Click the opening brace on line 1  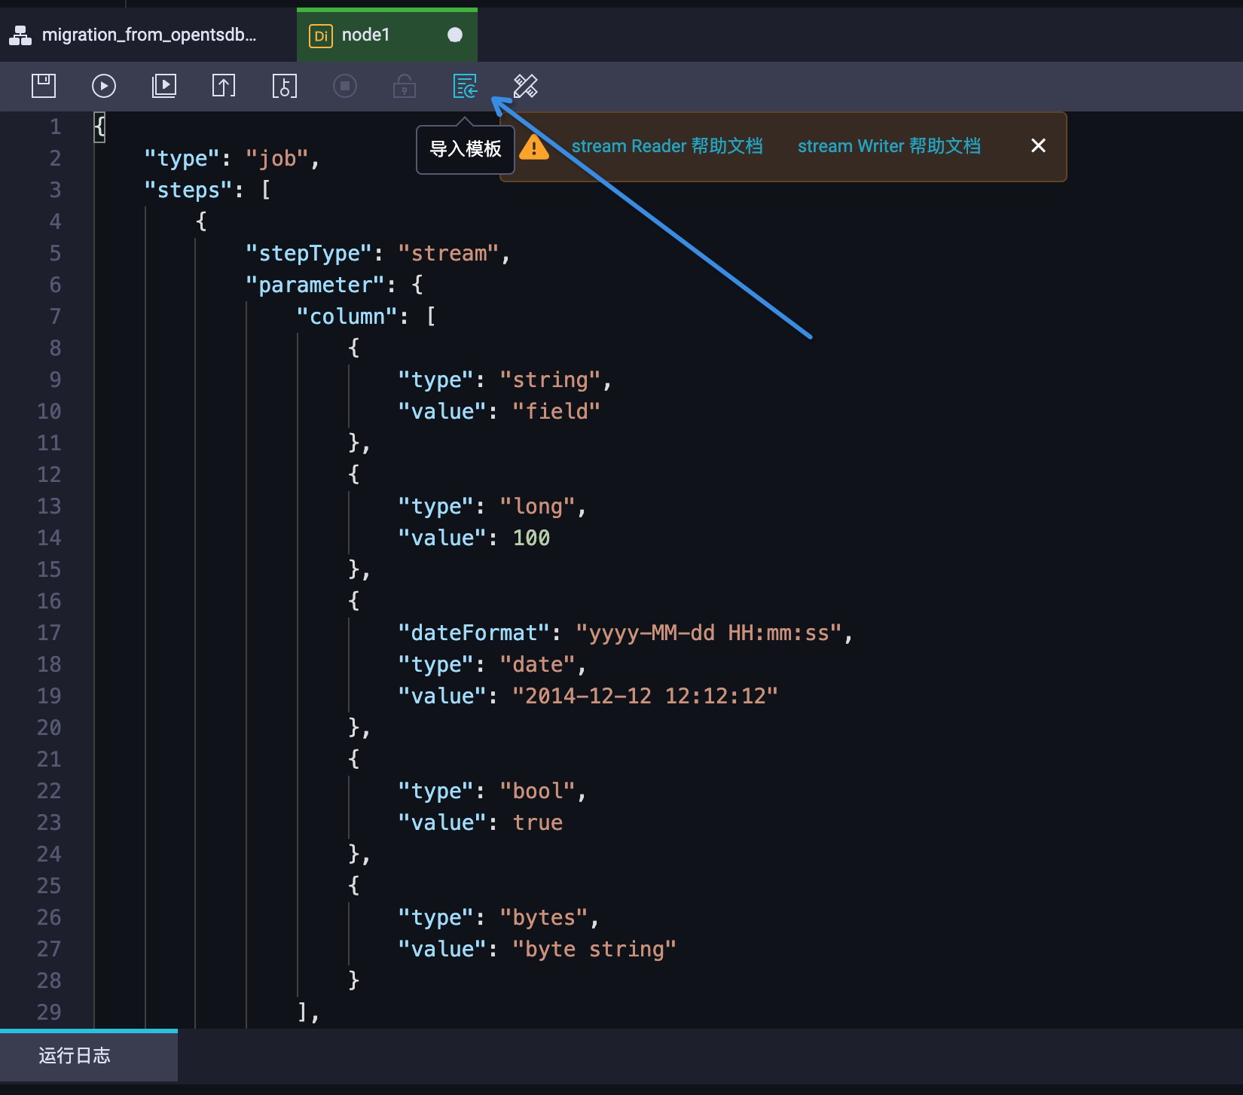[99, 127]
